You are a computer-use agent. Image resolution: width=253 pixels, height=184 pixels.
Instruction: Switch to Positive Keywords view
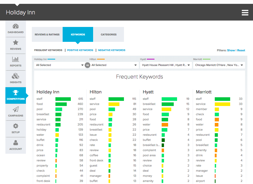click(80, 50)
